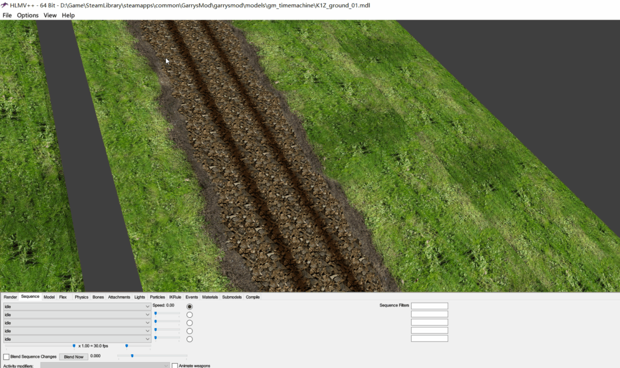This screenshot has height=368, width=620.
Task: Switch to the Attachments tab
Action: point(119,297)
